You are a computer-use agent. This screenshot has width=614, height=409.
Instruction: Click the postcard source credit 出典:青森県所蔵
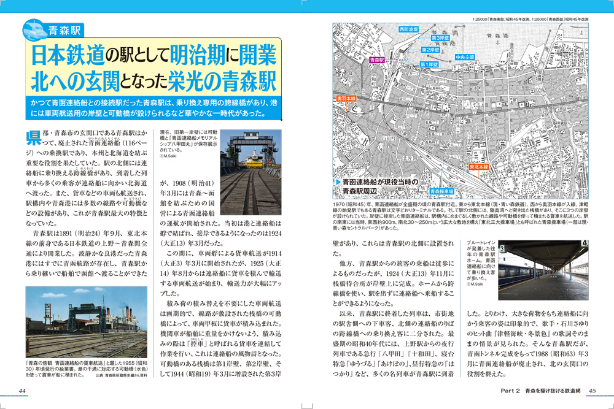122,375
